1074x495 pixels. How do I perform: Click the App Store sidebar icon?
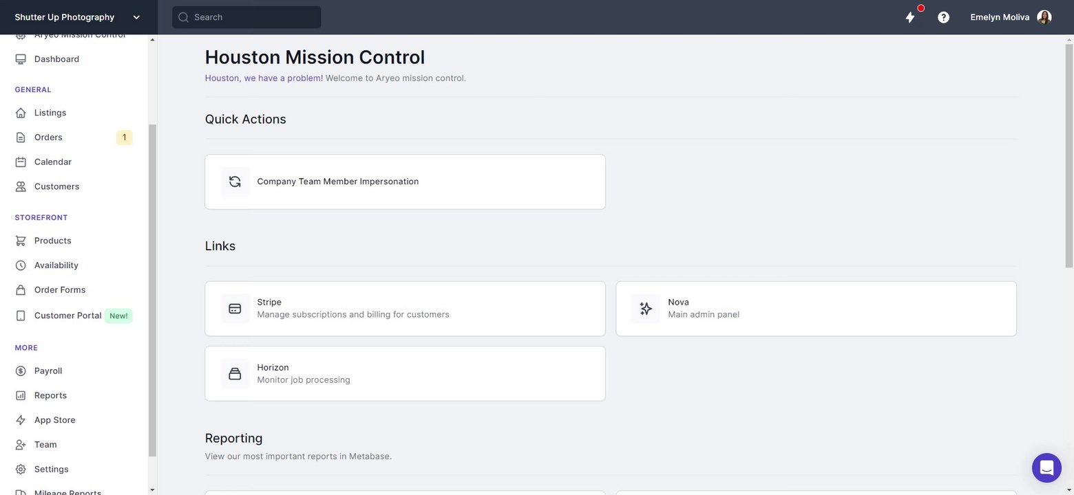(x=21, y=420)
